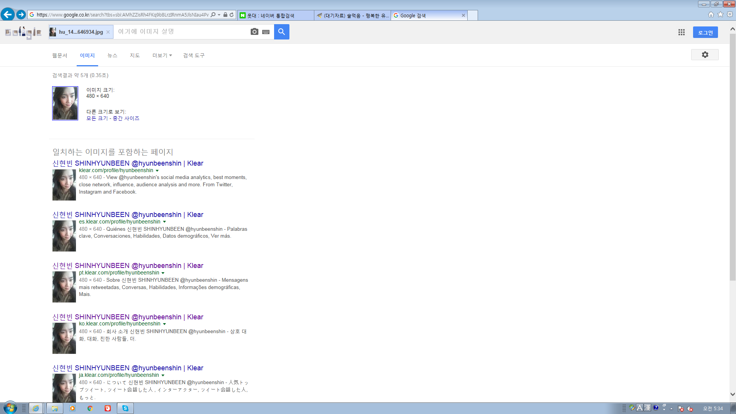Switch to the 뉴스 tab
This screenshot has width=736, height=414.
point(112,56)
